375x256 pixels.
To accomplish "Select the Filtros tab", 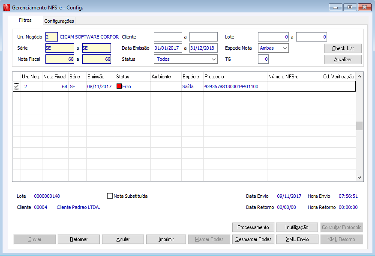I will 25,20.
